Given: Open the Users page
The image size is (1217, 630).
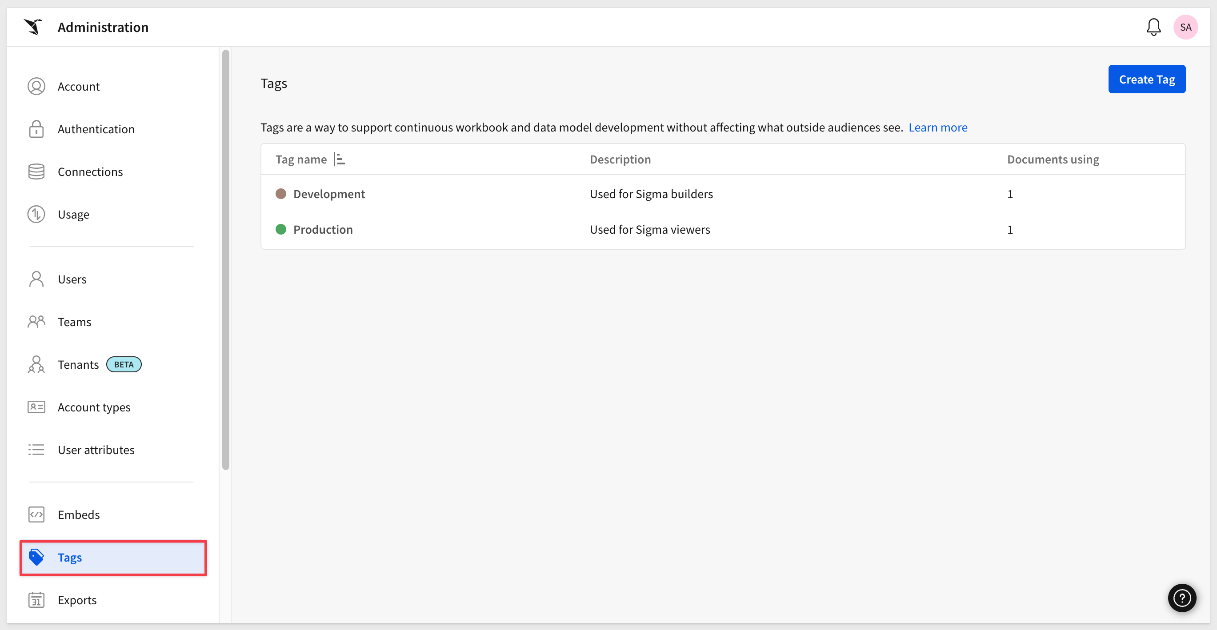Looking at the screenshot, I should point(72,279).
